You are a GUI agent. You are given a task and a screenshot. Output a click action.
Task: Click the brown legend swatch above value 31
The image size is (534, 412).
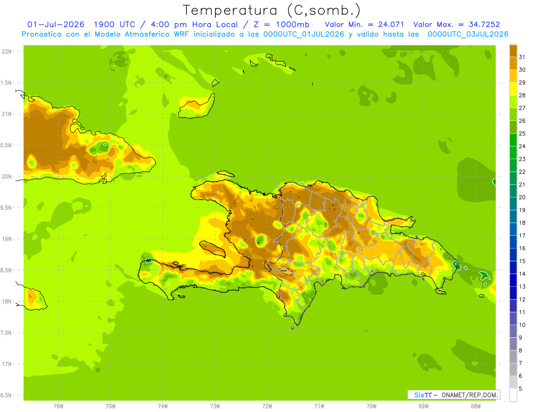[x=513, y=50]
